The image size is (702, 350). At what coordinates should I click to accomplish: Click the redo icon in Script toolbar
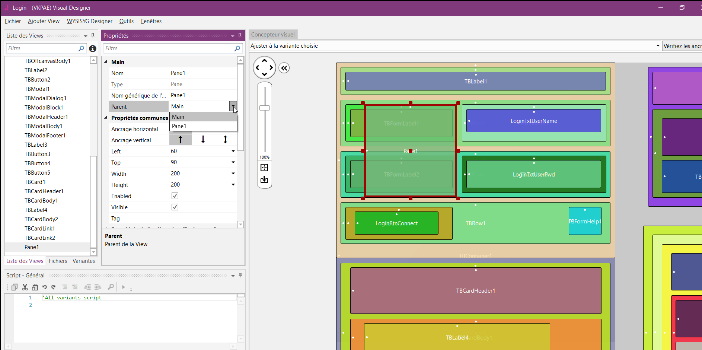pyautogui.click(x=53, y=287)
